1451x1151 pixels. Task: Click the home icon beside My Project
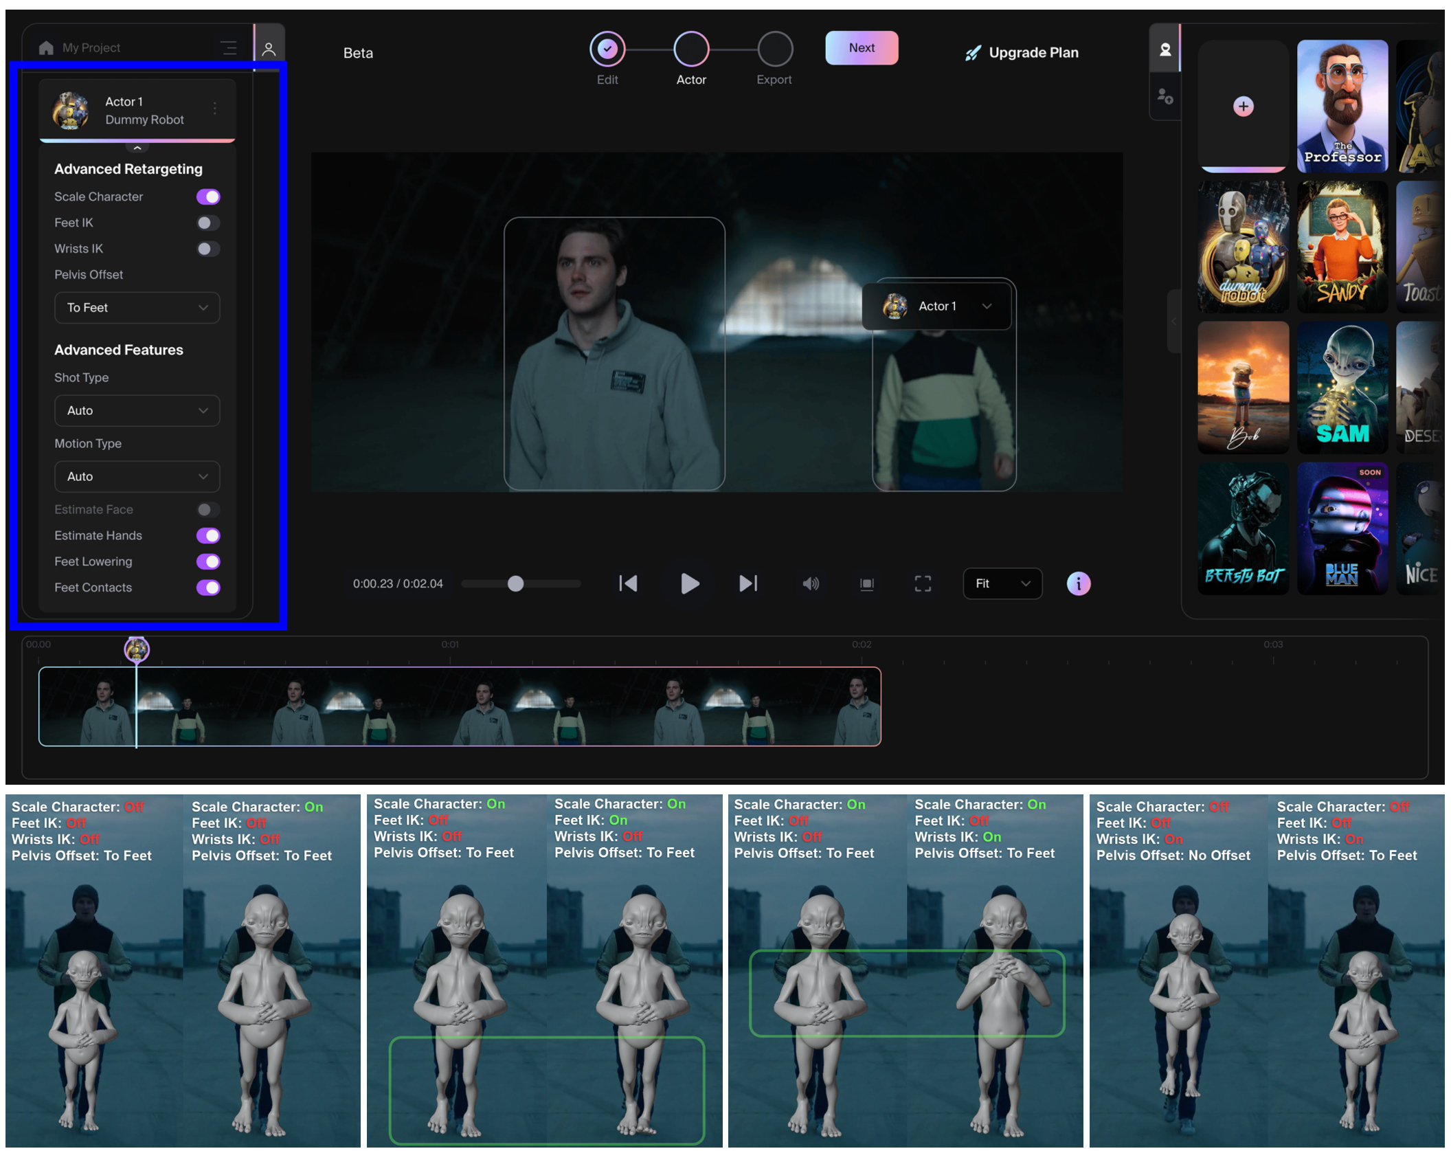pyautogui.click(x=46, y=47)
